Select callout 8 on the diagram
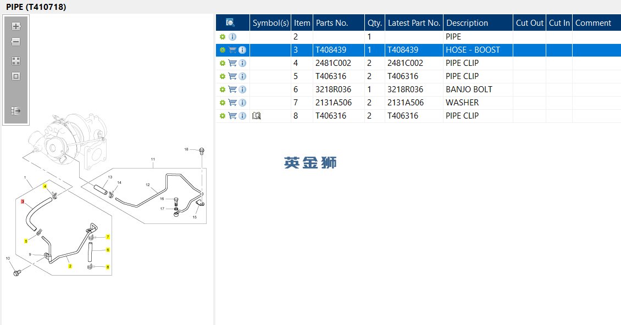Viewport: 621px width, 325px height. tap(108, 267)
